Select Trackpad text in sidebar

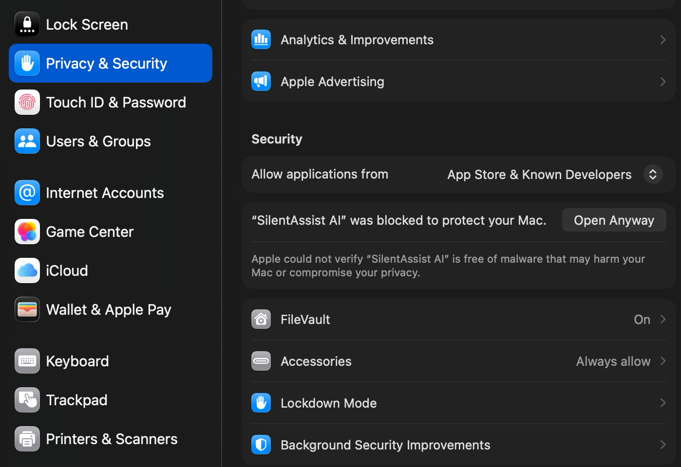[x=76, y=400]
